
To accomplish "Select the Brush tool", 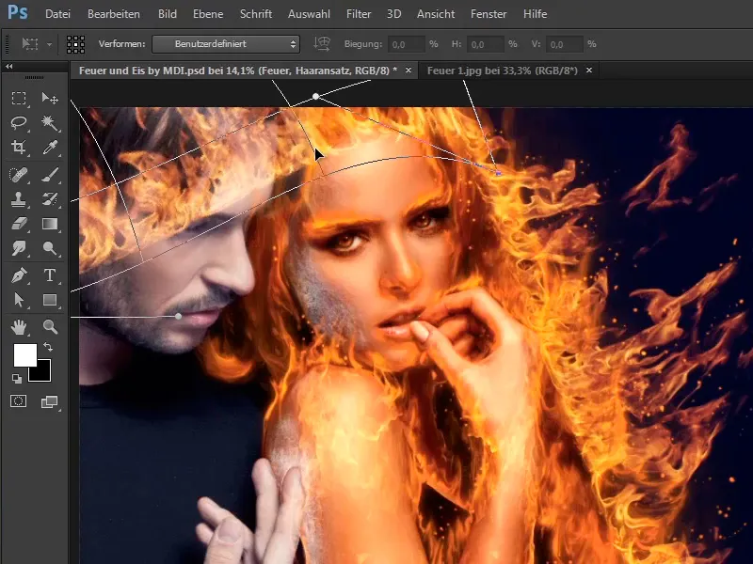I will pyautogui.click(x=50, y=175).
